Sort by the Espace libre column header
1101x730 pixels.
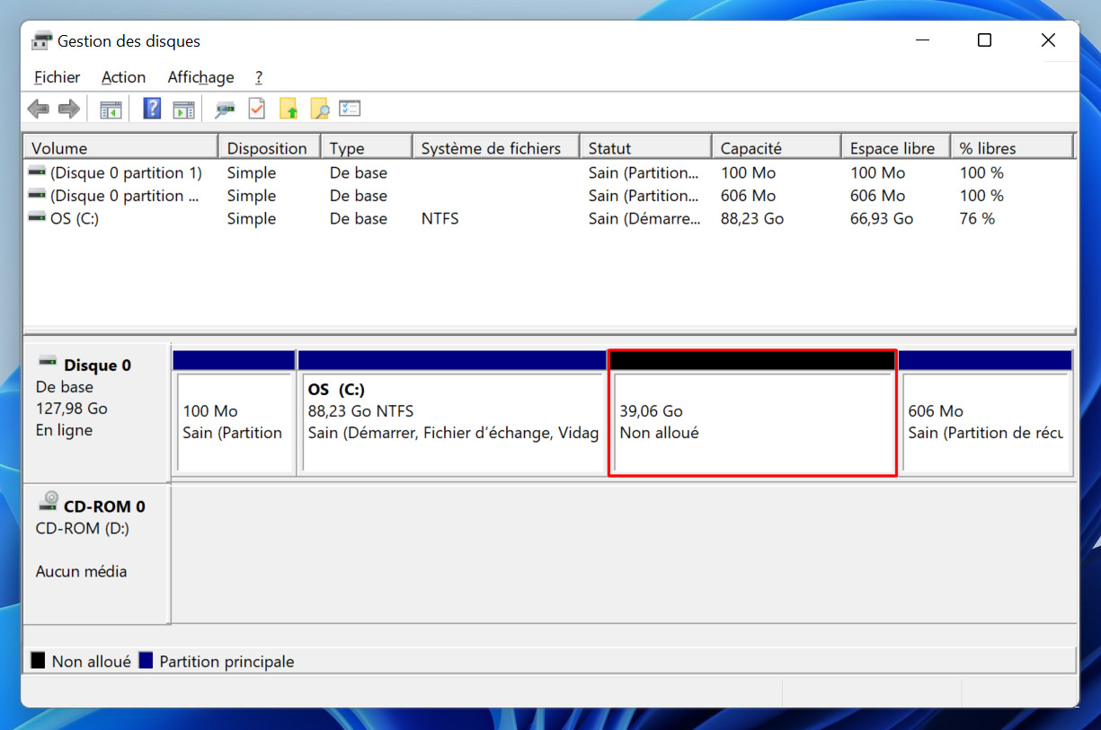point(896,148)
